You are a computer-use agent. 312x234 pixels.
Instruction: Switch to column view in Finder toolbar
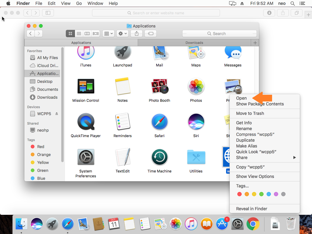pyautogui.click(x=87, y=34)
